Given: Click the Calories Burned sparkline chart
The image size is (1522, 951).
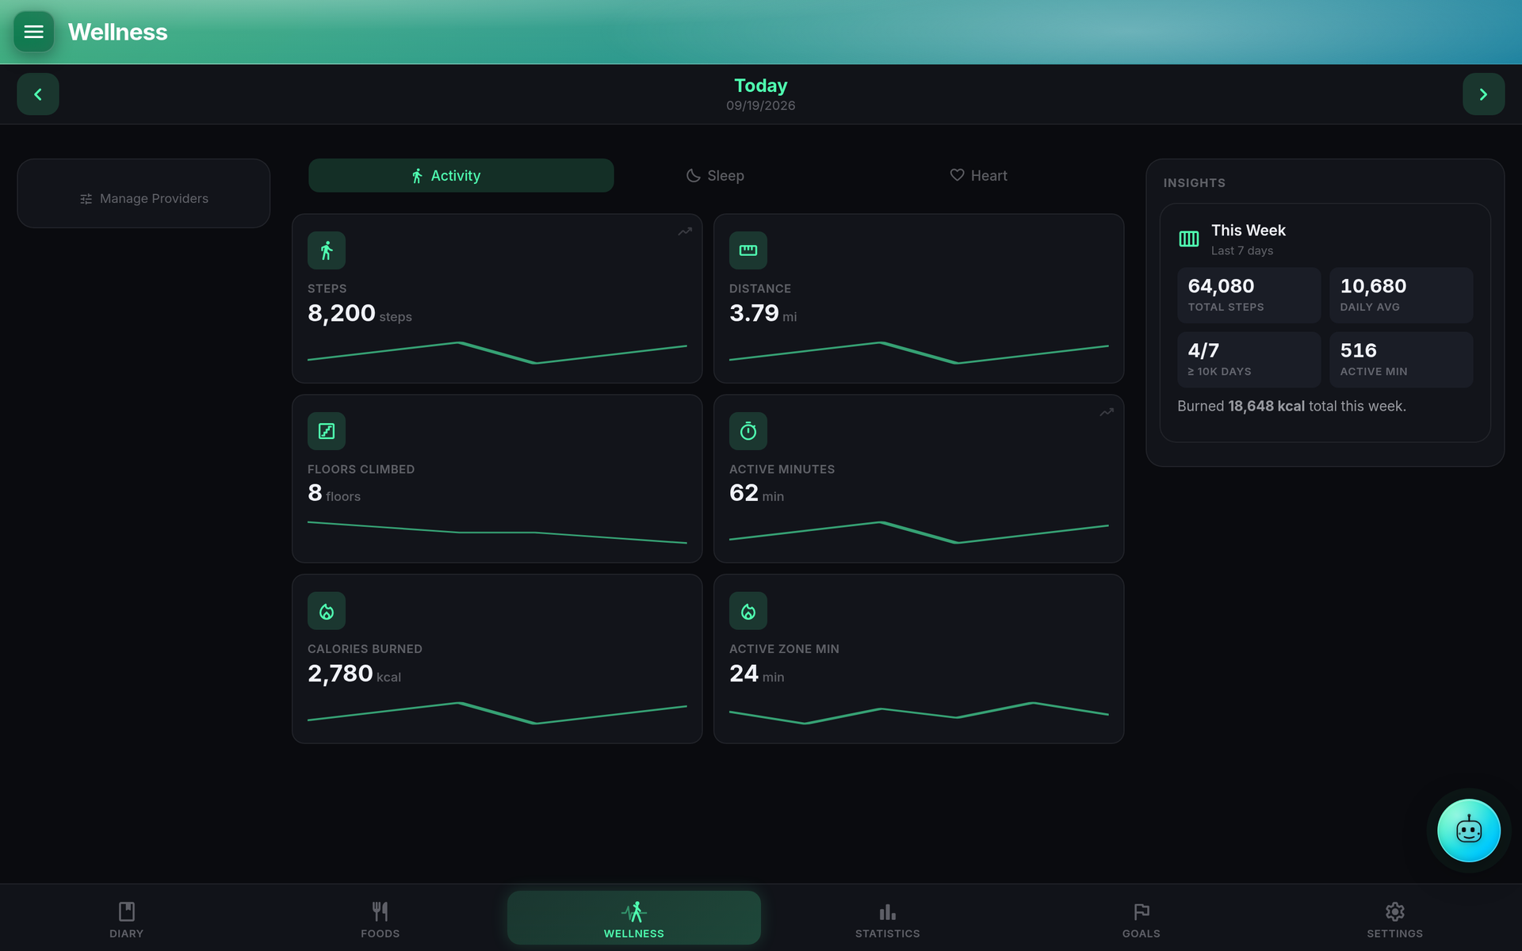Looking at the screenshot, I should (497, 713).
